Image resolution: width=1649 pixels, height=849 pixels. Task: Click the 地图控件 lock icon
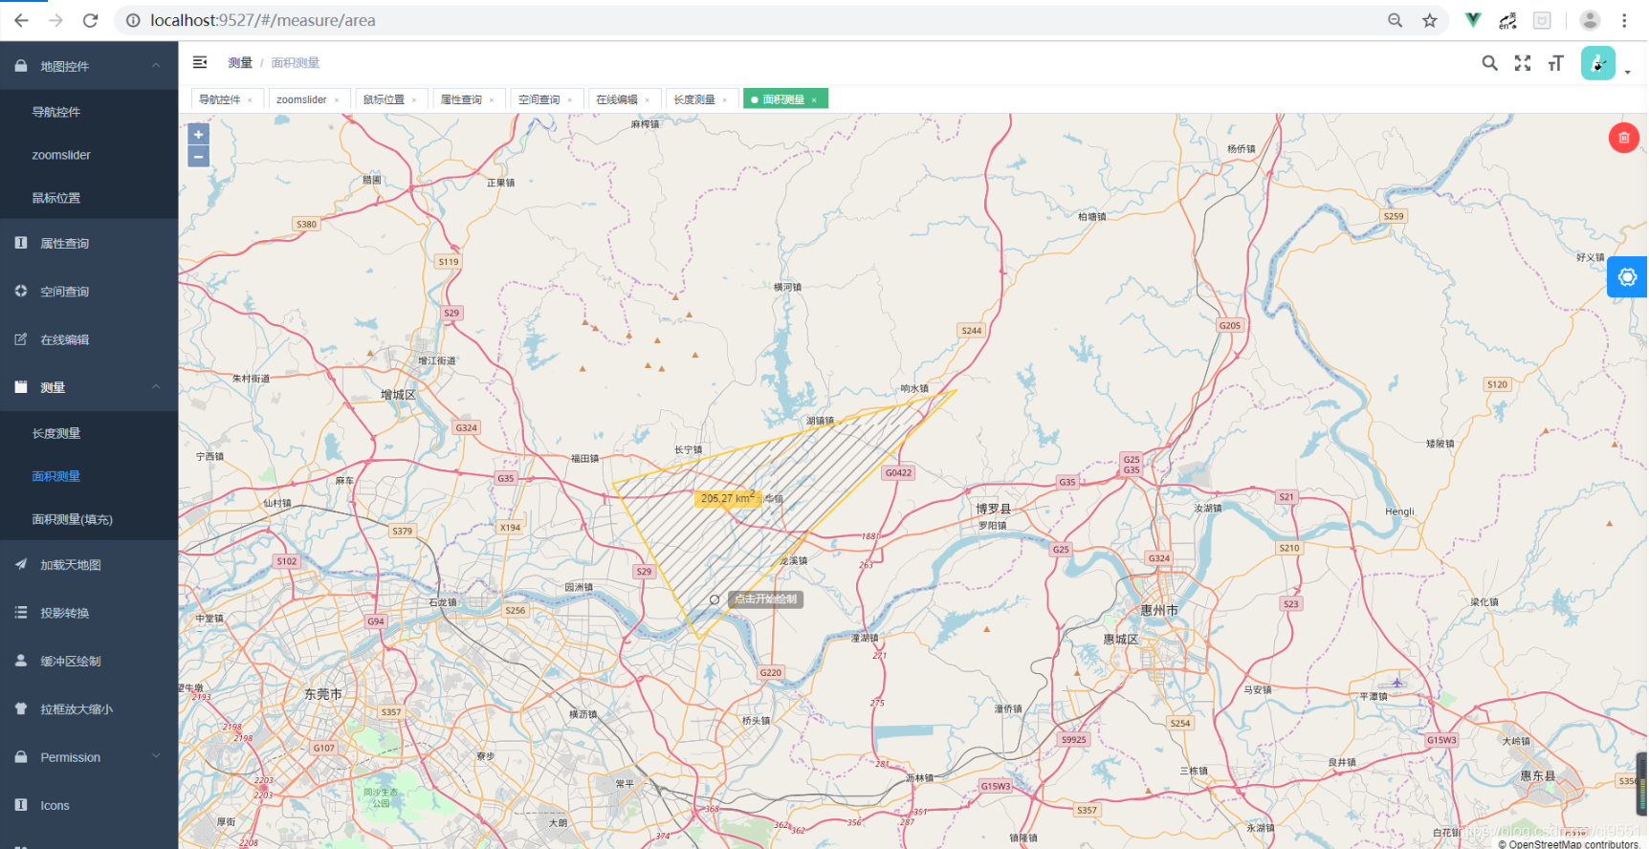pos(21,65)
